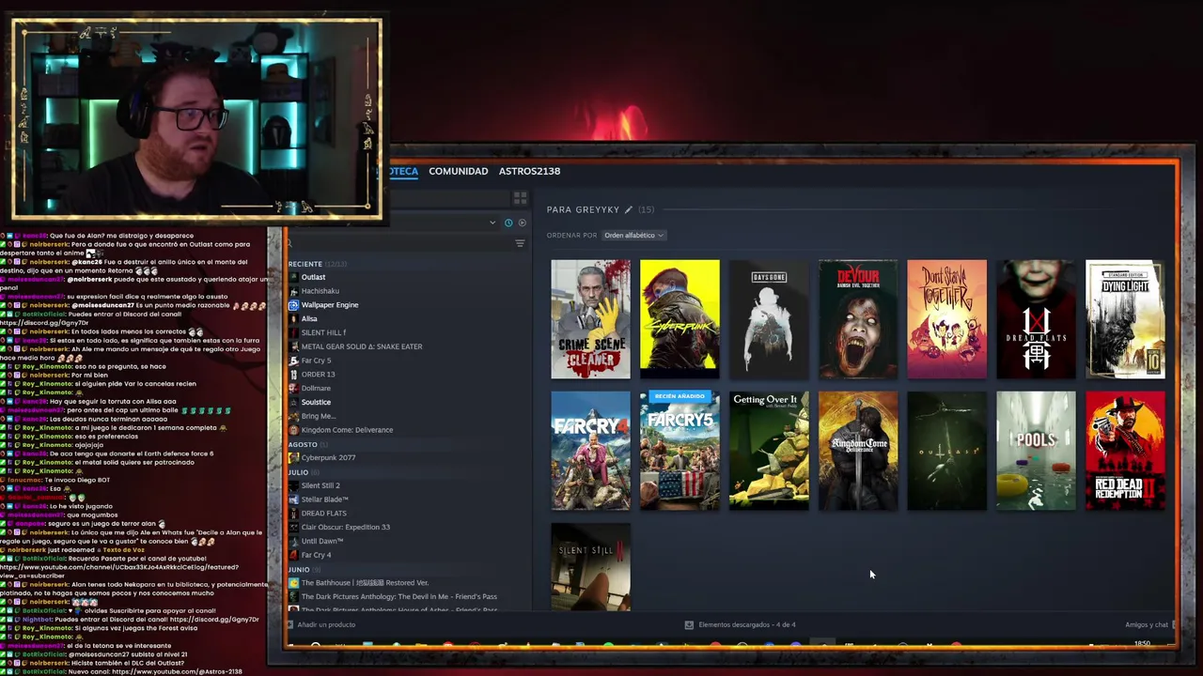Open Getting Over It cover
The image size is (1203, 676).
[x=769, y=451]
